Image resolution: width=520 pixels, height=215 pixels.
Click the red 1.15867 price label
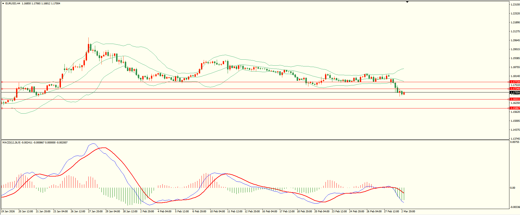(x=515, y=108)
